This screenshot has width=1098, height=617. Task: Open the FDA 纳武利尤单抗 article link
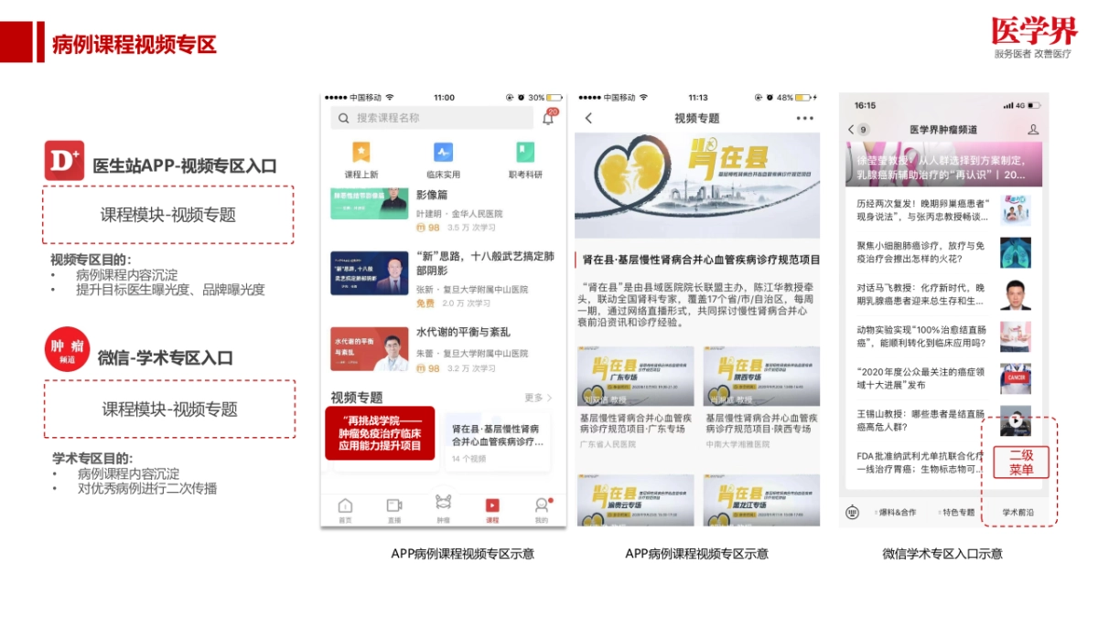tap(920, 462)
